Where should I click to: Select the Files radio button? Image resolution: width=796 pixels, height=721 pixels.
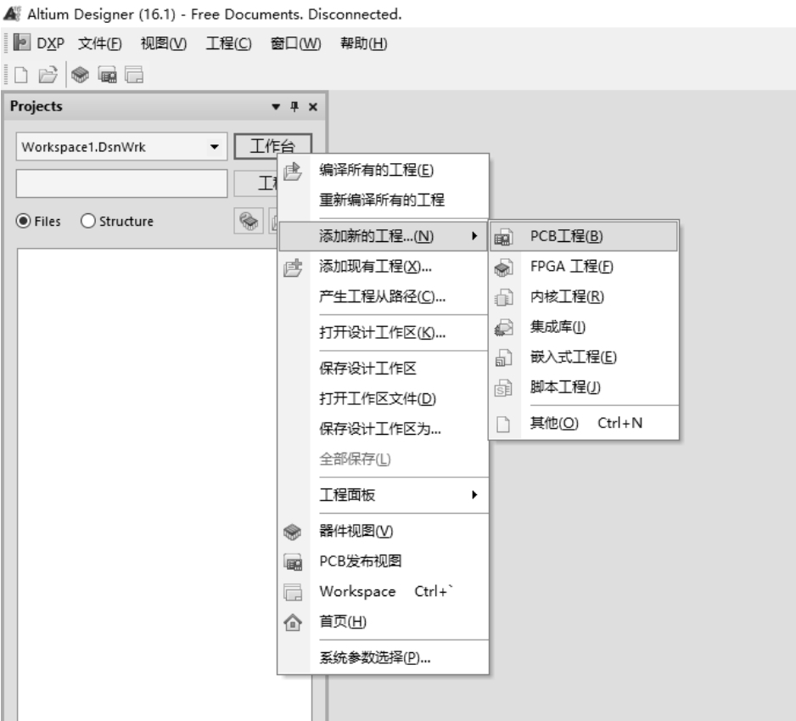point(24,221)
